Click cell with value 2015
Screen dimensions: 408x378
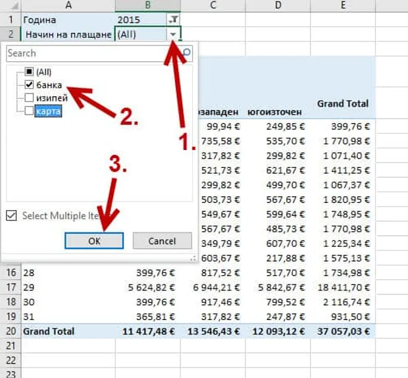click(141, 20)
